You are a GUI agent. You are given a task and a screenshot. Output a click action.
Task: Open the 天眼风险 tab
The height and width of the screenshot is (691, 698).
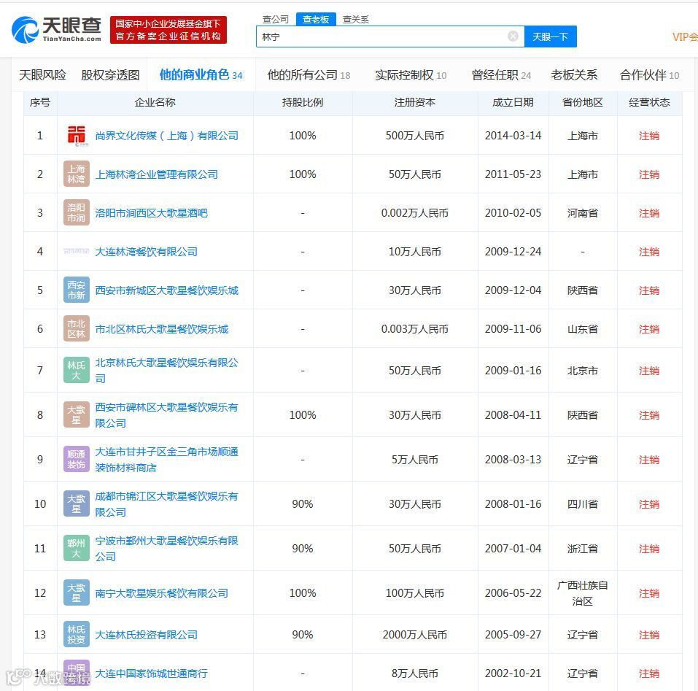point(42,75)
